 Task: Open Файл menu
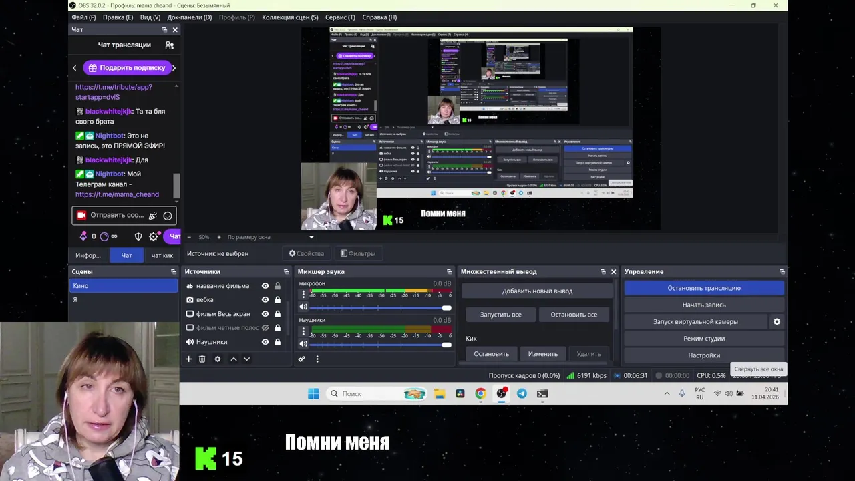83,17
